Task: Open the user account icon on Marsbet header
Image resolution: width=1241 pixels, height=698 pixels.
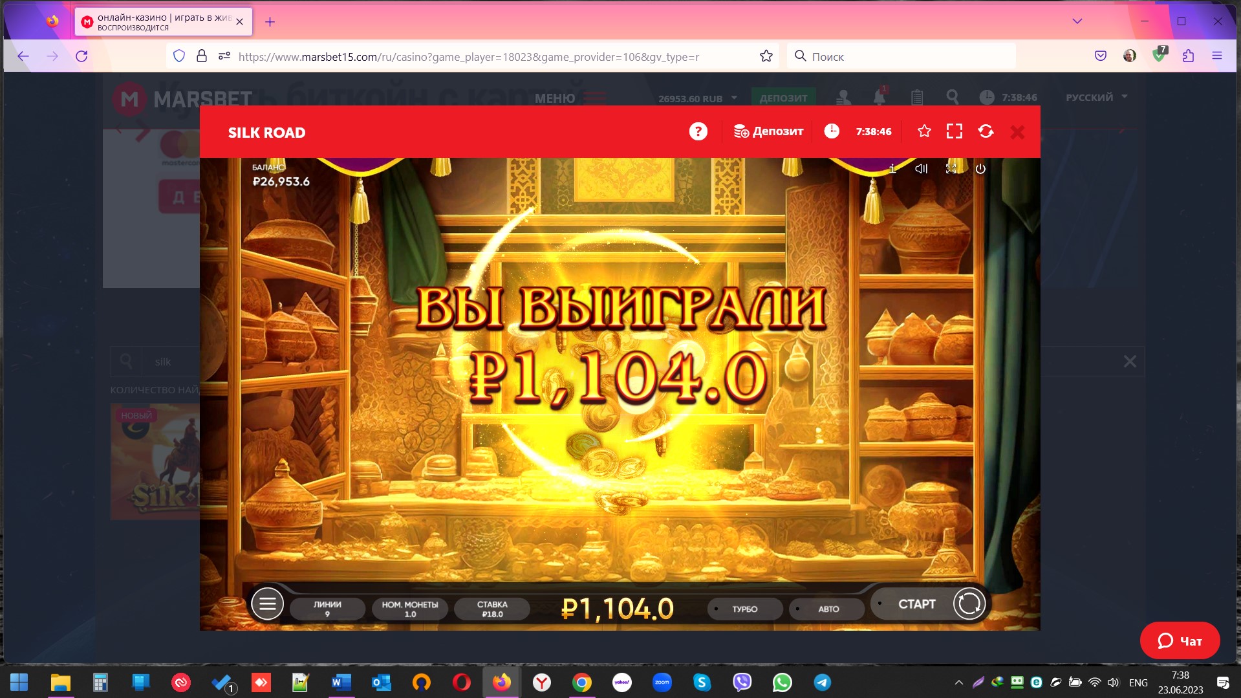Action: (x=843, y=98)
